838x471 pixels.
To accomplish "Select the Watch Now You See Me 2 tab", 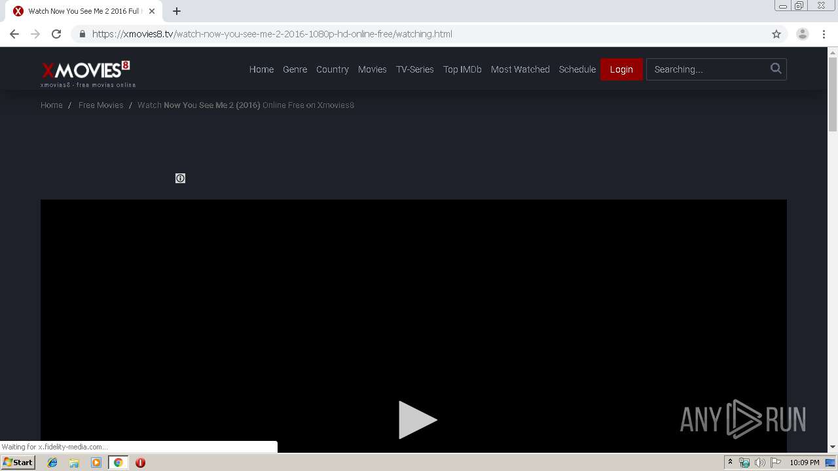I will pyautogui.click(x=84, y=11).
